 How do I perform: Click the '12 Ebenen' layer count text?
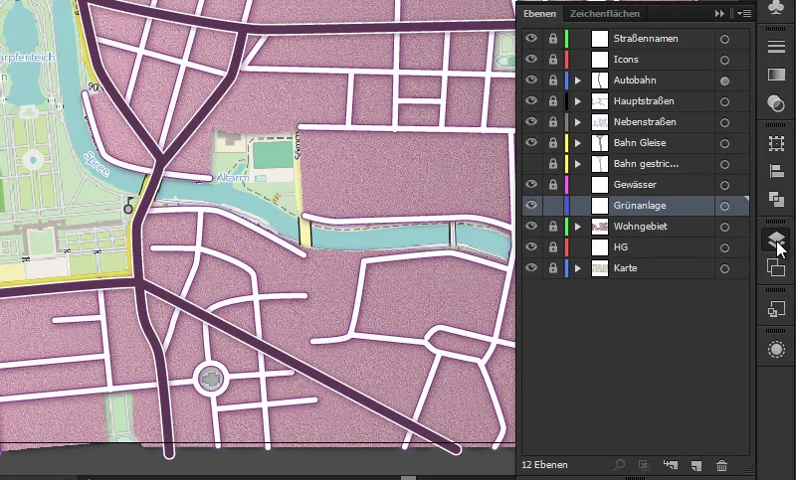tap(544, 465)
